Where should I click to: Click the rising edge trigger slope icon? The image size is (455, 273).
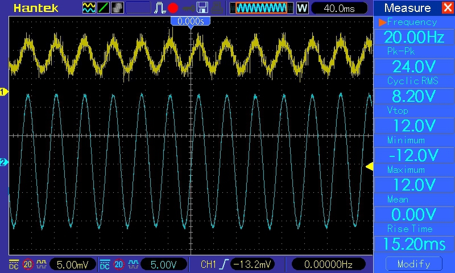click(224, 264)
